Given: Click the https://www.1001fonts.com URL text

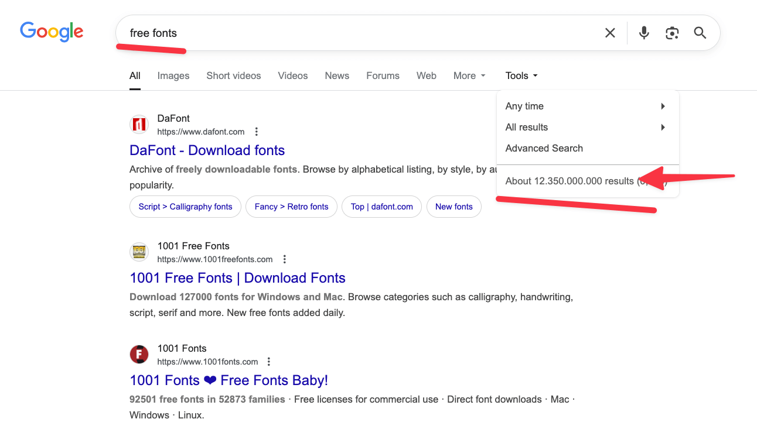Looking at the screenshot, I should [207, 362].
